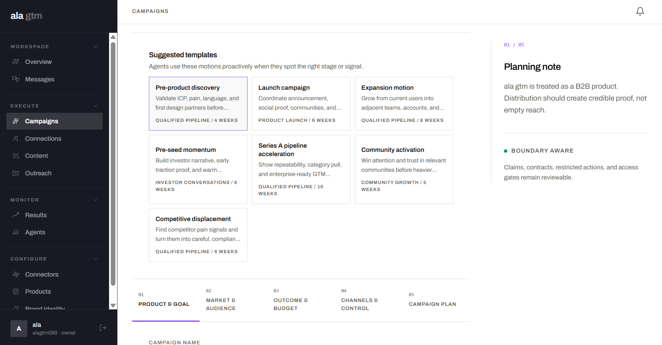Click the alagtm089 · owner text
This screenshot has height=345, width=662.
(x=54, y=333)
